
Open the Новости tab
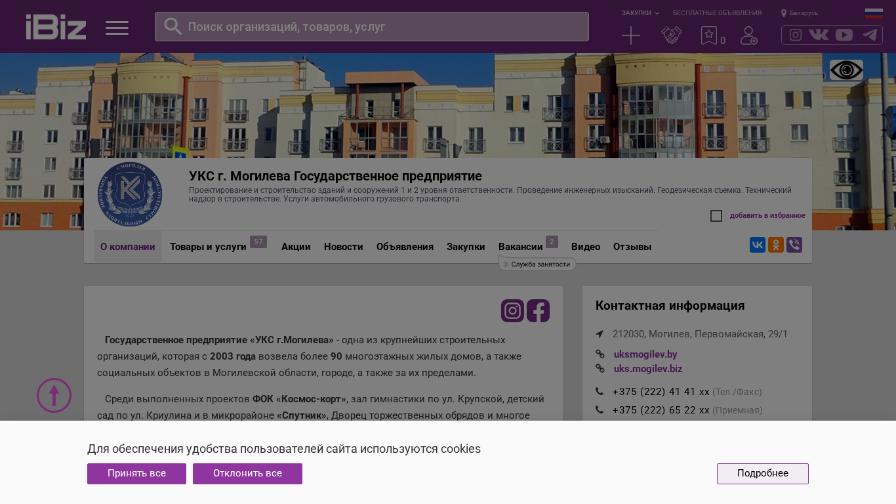point(344,247)
